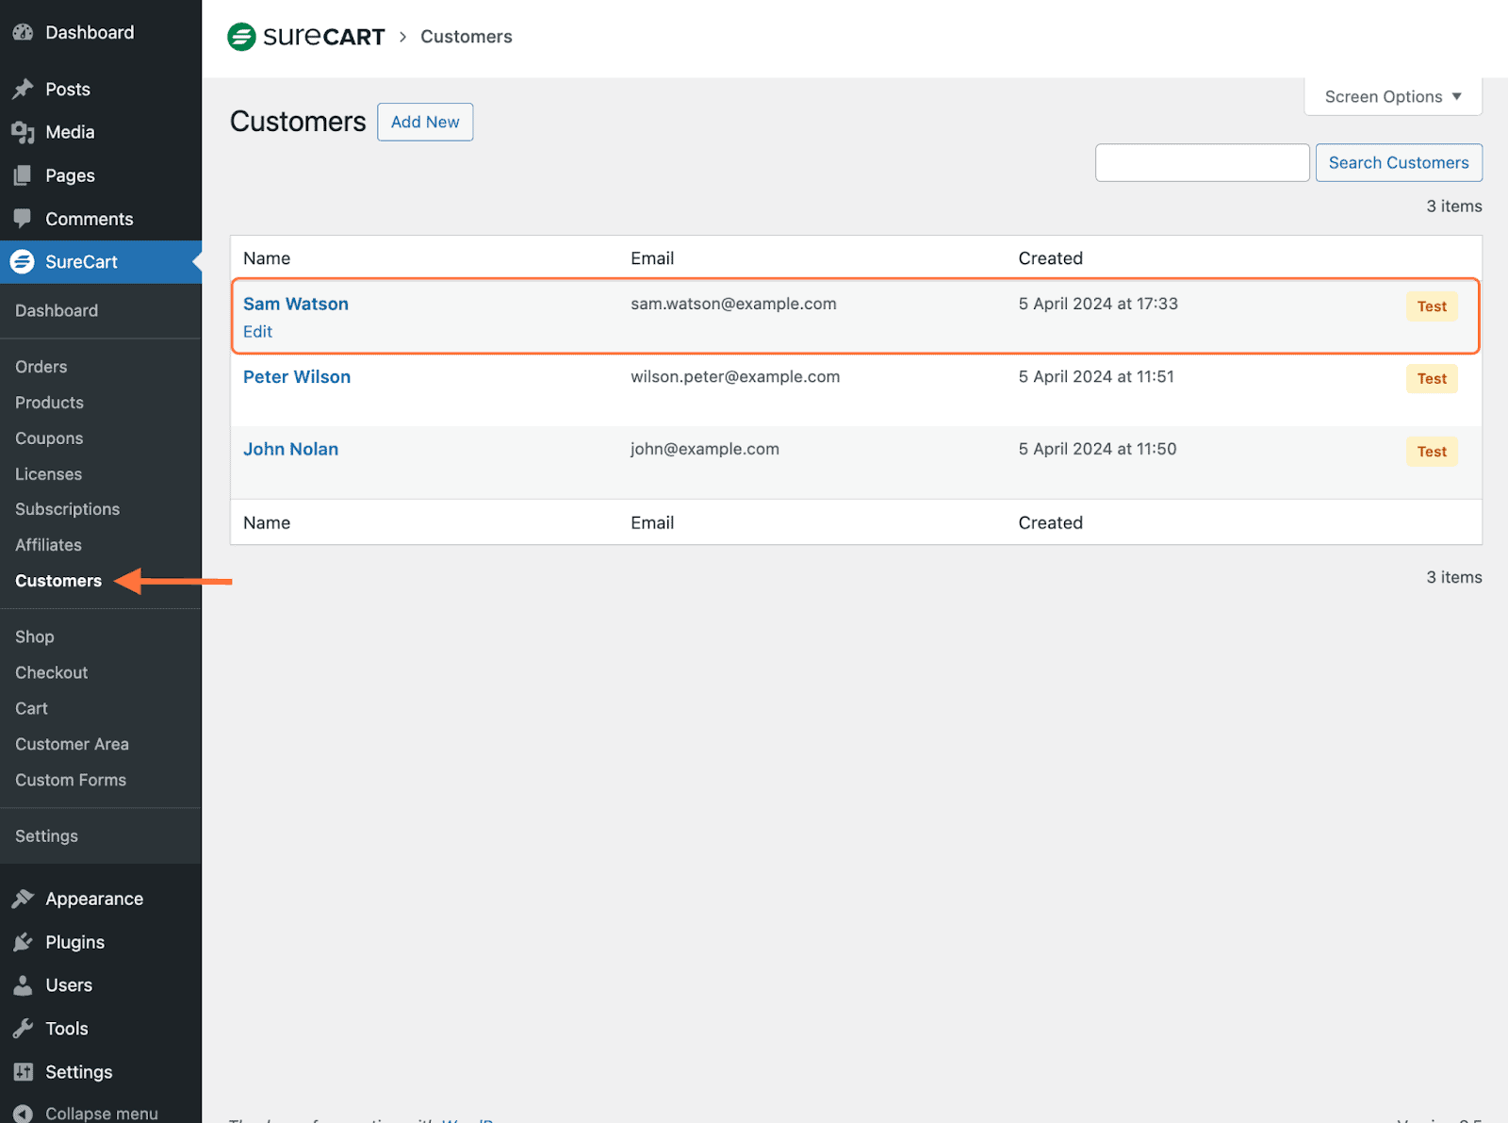Image resolution: width=1508 pixels, height=1123 pixels.
Task: Open Peter Wilson's customer profile
Action: click(x=296, y=376)
